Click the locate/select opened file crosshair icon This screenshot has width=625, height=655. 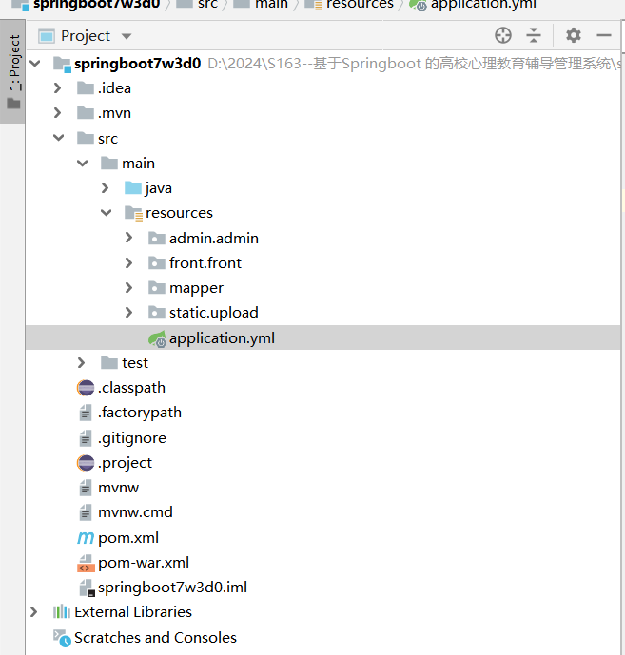(503, 35)
